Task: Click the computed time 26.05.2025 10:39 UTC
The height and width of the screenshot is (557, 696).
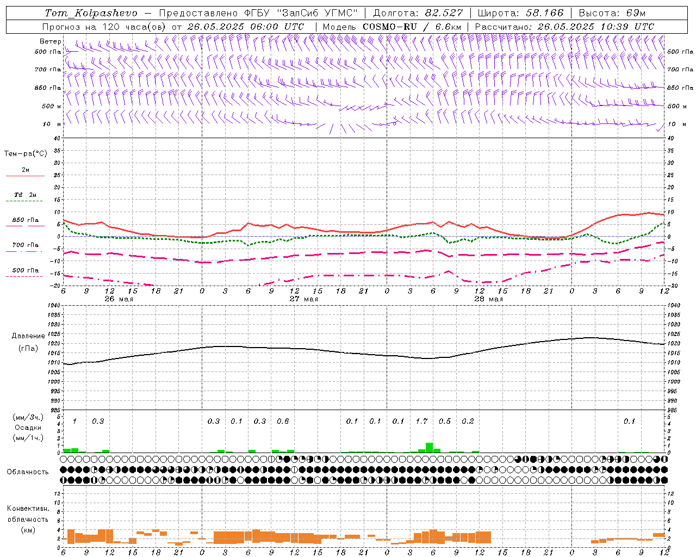Action: 595,27
